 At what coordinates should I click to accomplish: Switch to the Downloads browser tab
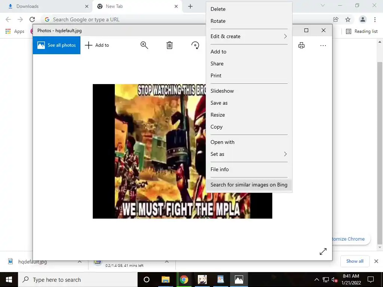click(46, 6)
